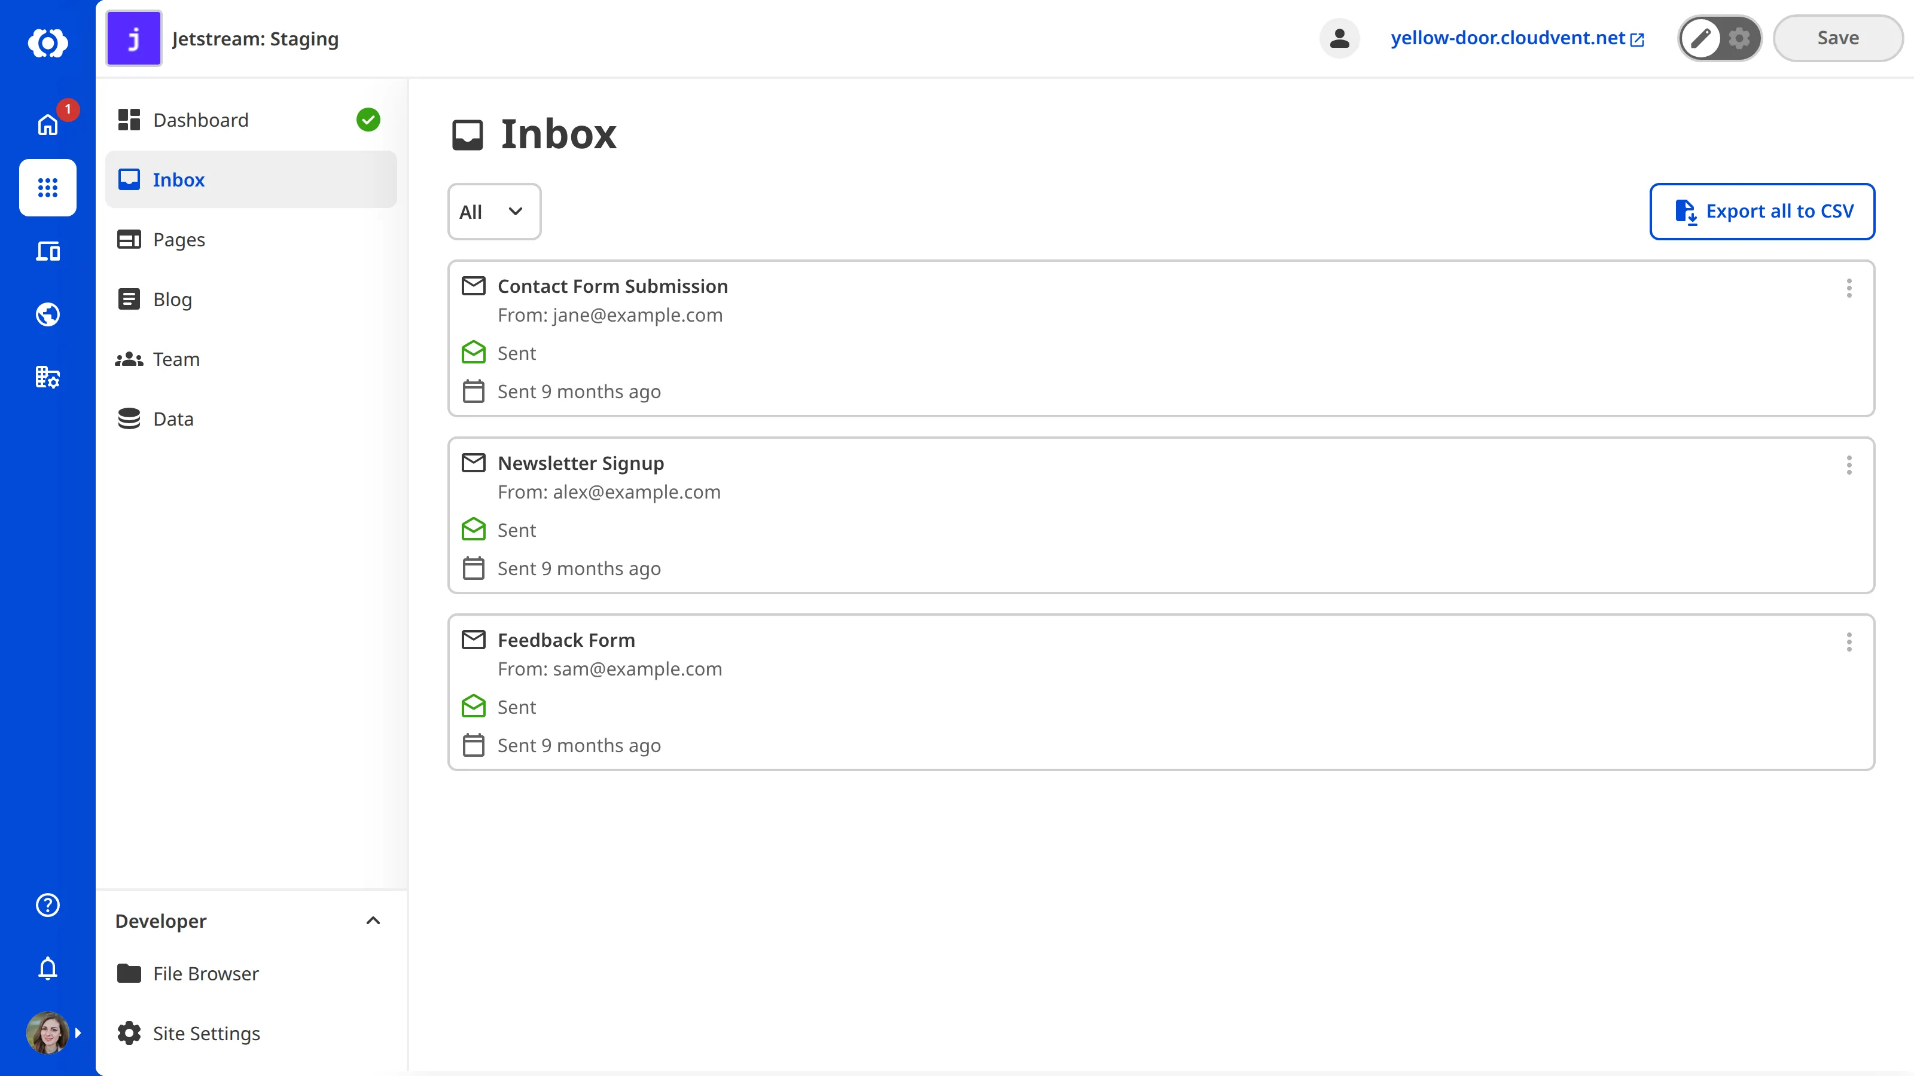Image resolution: width=1914 pixels, height=1076 pixels.
Task: Click the account person icon in header
Action: 1339,38
